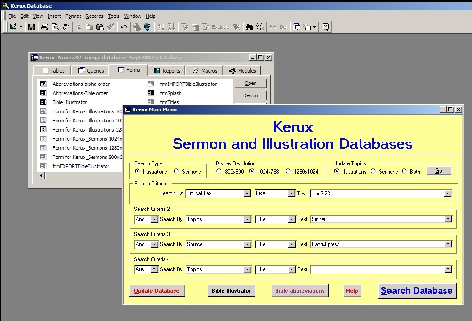Viewport: 472px width, 321px height.
Task: Click the Exclude toolbar item
Action: click(220, 27)
